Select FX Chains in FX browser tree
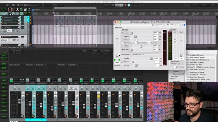 (x=175, y=76)
